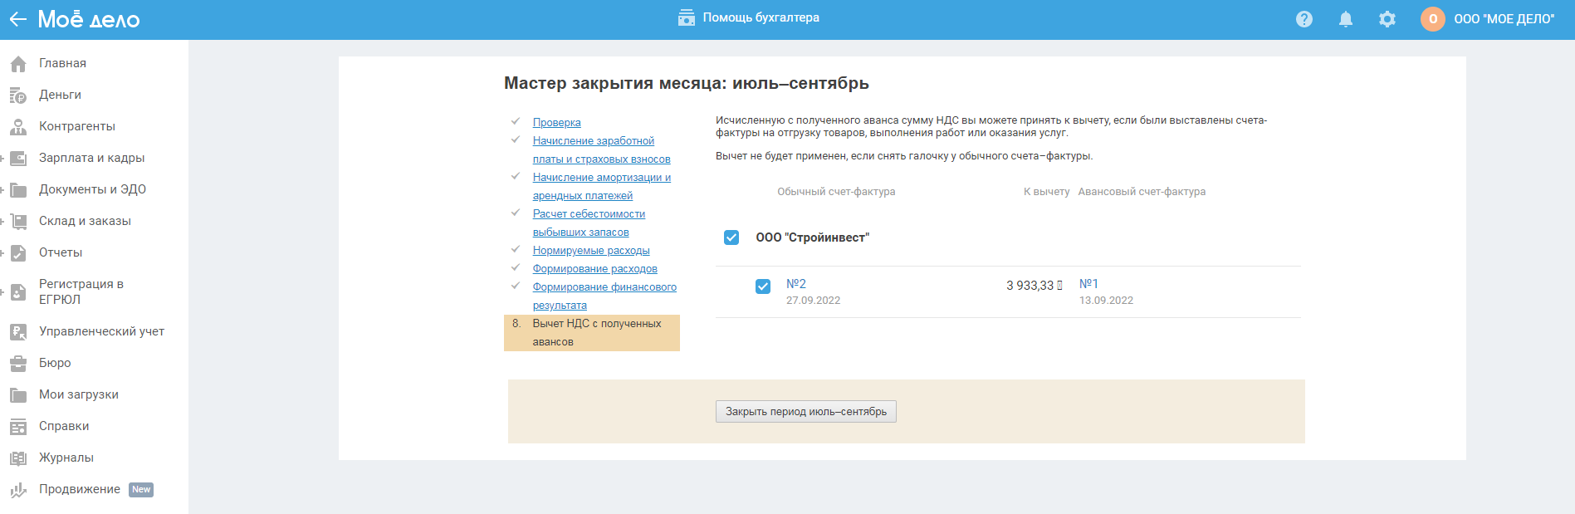Screen dimensions: 1575x514
Task: Open Начисление заработной платы step link
Action: tap(602, 150)
